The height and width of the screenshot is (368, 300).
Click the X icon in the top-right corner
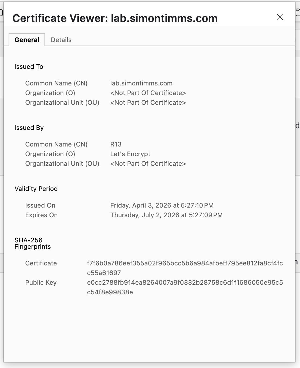pyautogui.click(x=280, y=17)
